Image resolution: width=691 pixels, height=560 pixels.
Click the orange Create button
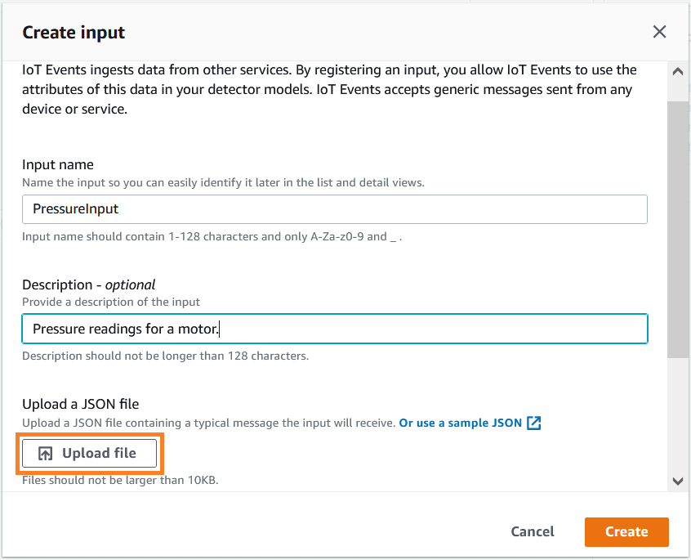[626, 531]
